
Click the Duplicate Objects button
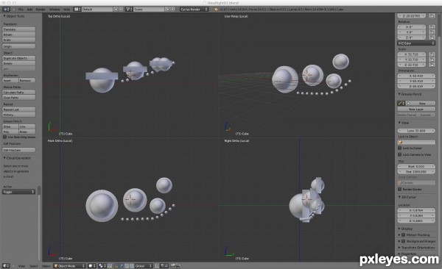(19, 58)
